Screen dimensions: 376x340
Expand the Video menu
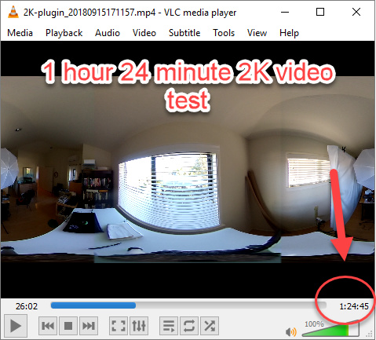click(144, 33)
